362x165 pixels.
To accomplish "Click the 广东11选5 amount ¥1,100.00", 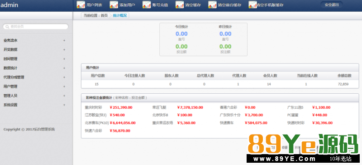I will click(321, 107).
